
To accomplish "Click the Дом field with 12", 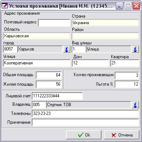I will [x=90, y=63].
